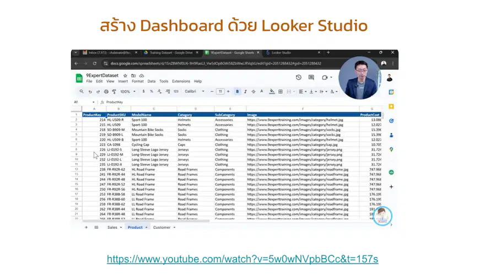Open the fill color picker
Screen dimensions: 496x279
[x=272, y=92]
